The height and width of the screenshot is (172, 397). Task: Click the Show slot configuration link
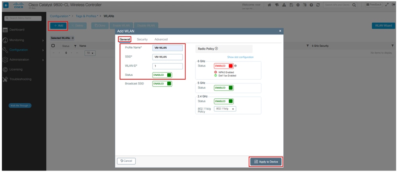[240, 57]
